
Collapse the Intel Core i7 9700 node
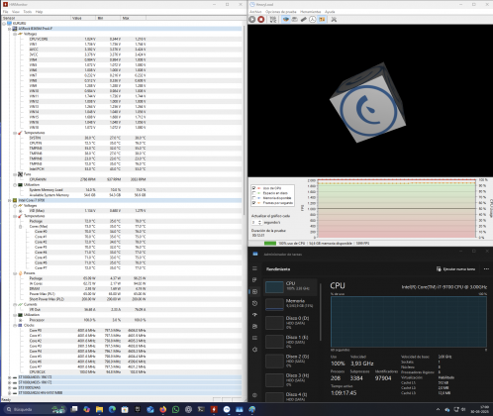[10, 200]
